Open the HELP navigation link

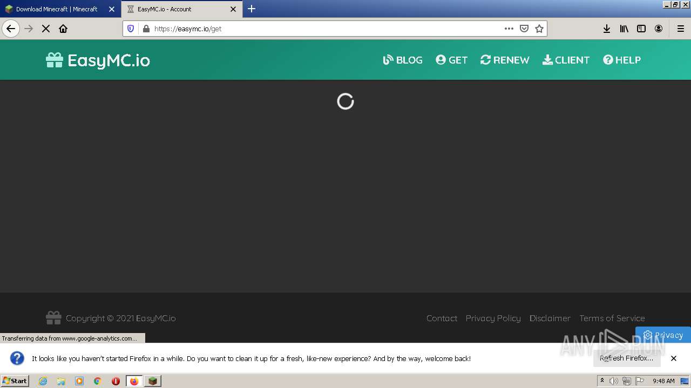tap(622, 60)
